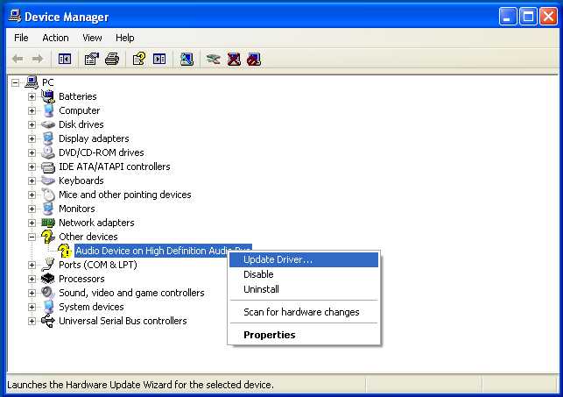Click the Device Manager title bar icon
563x397 pixels.
click(x=15, y=16)
